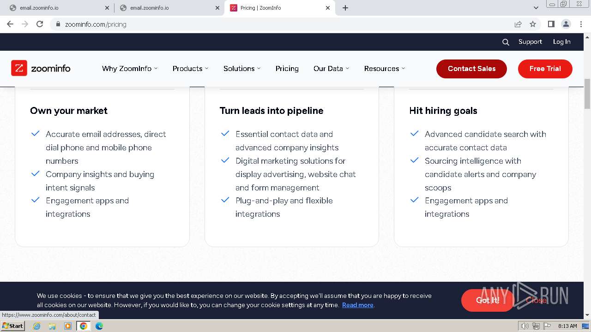
Task: Click 'Plug-and-play and flexible integrations' text
Action: coord(284,207)
